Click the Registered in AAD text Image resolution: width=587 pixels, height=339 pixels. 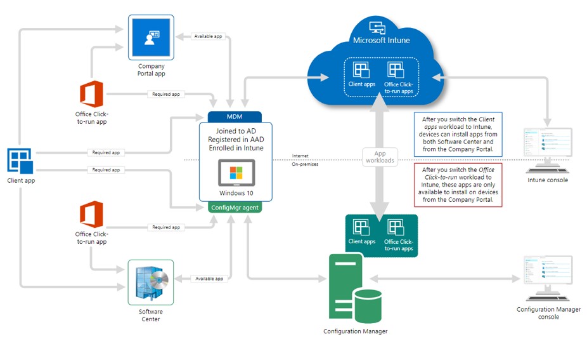point(236,140)
